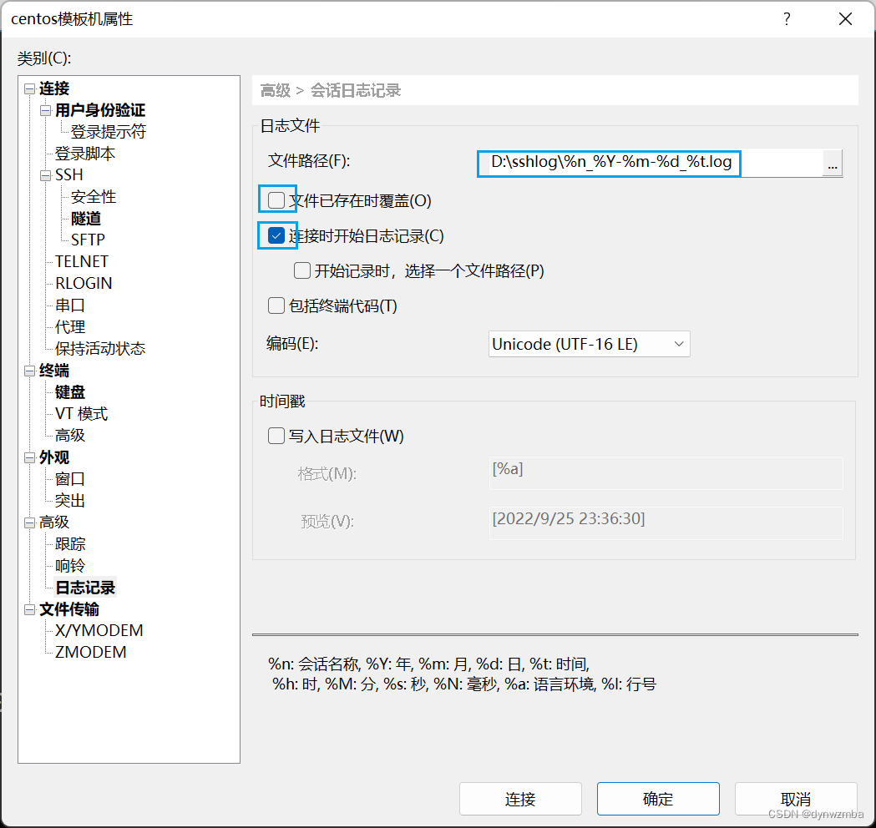876x828 pixels.
Task: Enable 开始记录时，选择一个文件路径 checkbox
Action: click(x=302, y=270)
